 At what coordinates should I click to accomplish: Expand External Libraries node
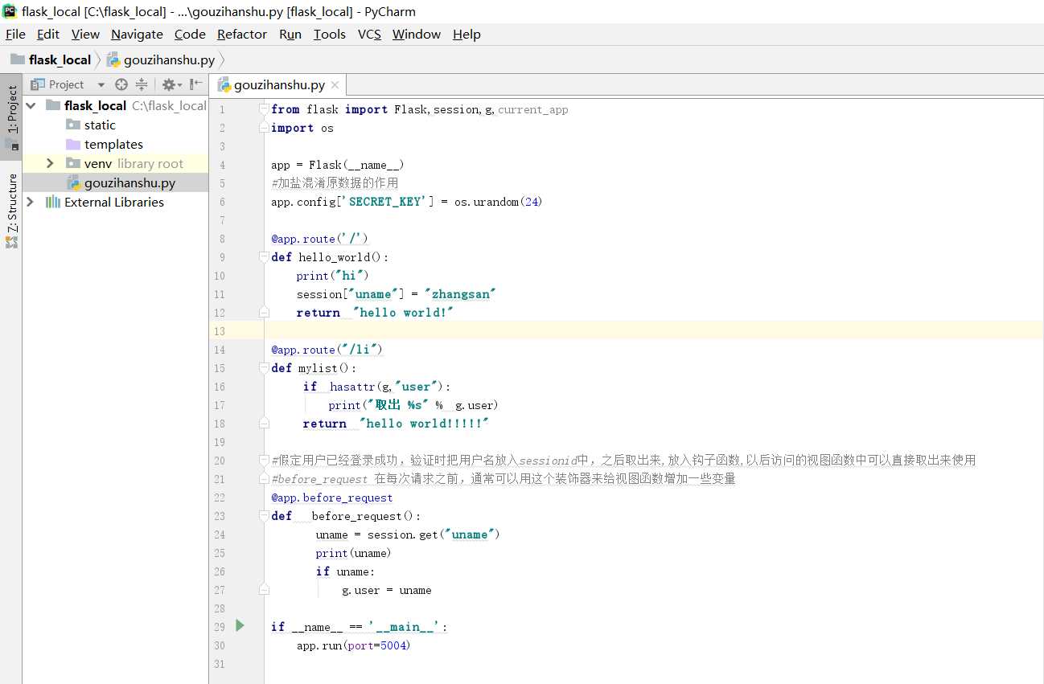coord(31,202)
